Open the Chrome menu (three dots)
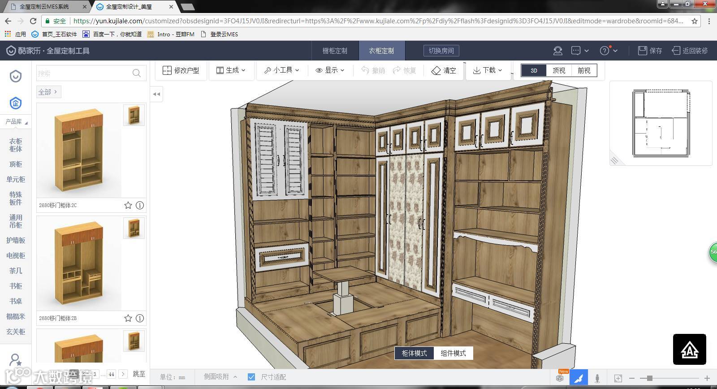Screen dimensions: 717x389 (x=709, y=21)
